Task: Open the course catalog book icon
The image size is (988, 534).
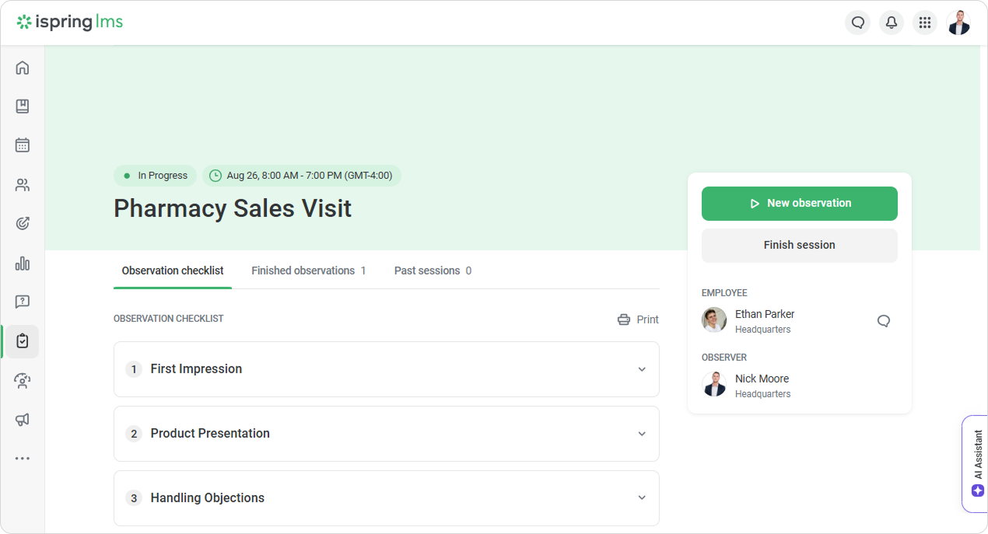Action: click(x=23, y=106)
